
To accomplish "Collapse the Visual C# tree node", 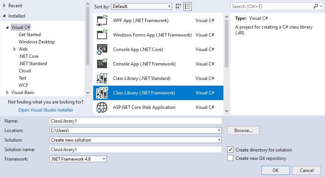I will click(x=7, y=27).
